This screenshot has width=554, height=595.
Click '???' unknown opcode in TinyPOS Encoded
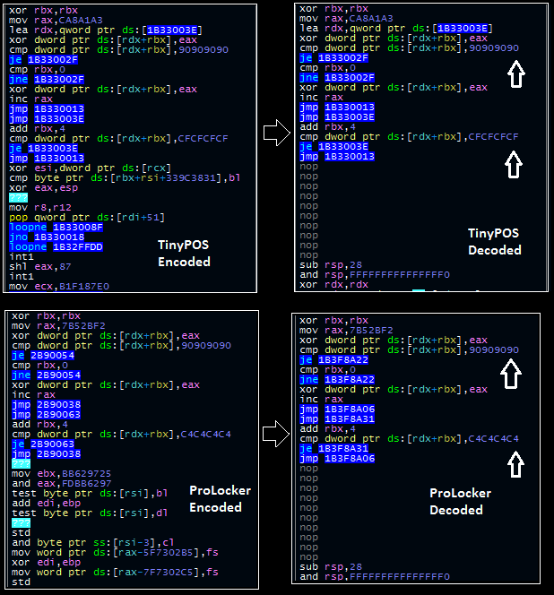point(19,198)
